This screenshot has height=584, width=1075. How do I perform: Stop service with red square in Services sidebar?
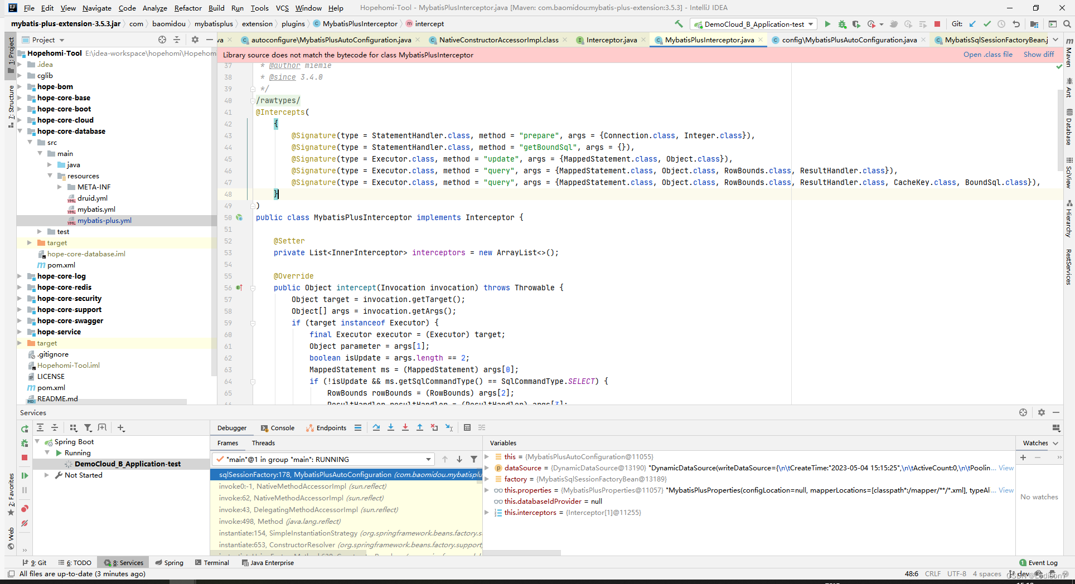(x=25, y=458)
